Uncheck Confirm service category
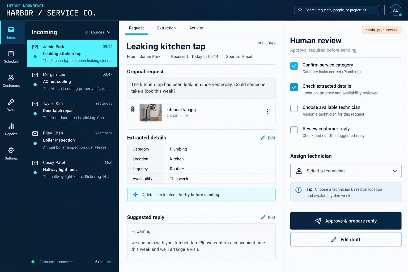Image resolution: width=408 pixels, height=272 pixels. tap(294, 66)
